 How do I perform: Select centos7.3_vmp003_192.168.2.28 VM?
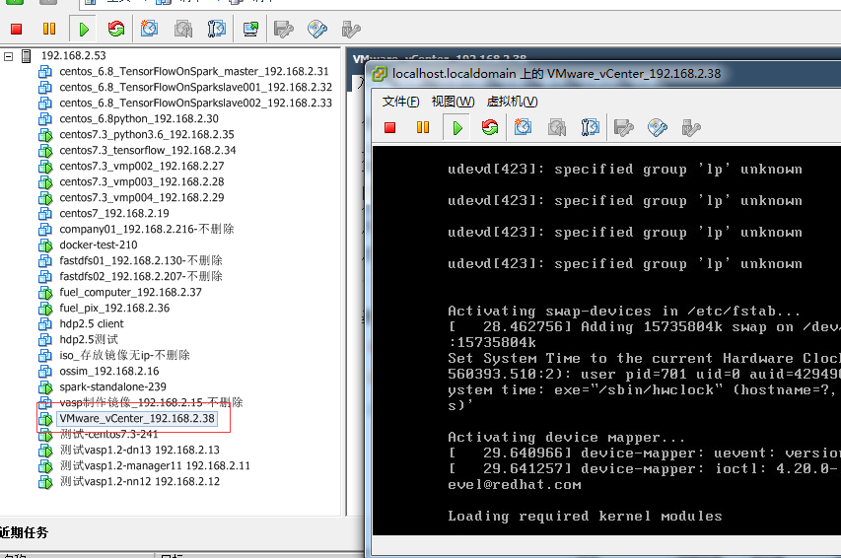[x=142, y=181]
